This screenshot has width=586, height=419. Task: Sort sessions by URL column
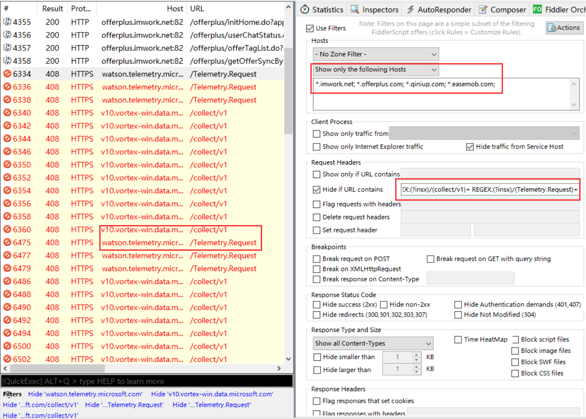pos(235,9)
